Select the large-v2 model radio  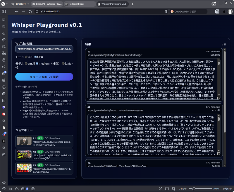pyautogui.click(x=63, y=64)
